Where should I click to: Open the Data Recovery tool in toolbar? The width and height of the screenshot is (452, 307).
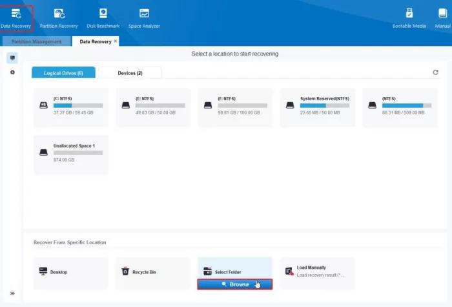pyautogui.click(x=16, y=19)
